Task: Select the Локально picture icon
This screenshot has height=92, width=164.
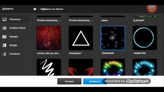Action: click(4, 19)
